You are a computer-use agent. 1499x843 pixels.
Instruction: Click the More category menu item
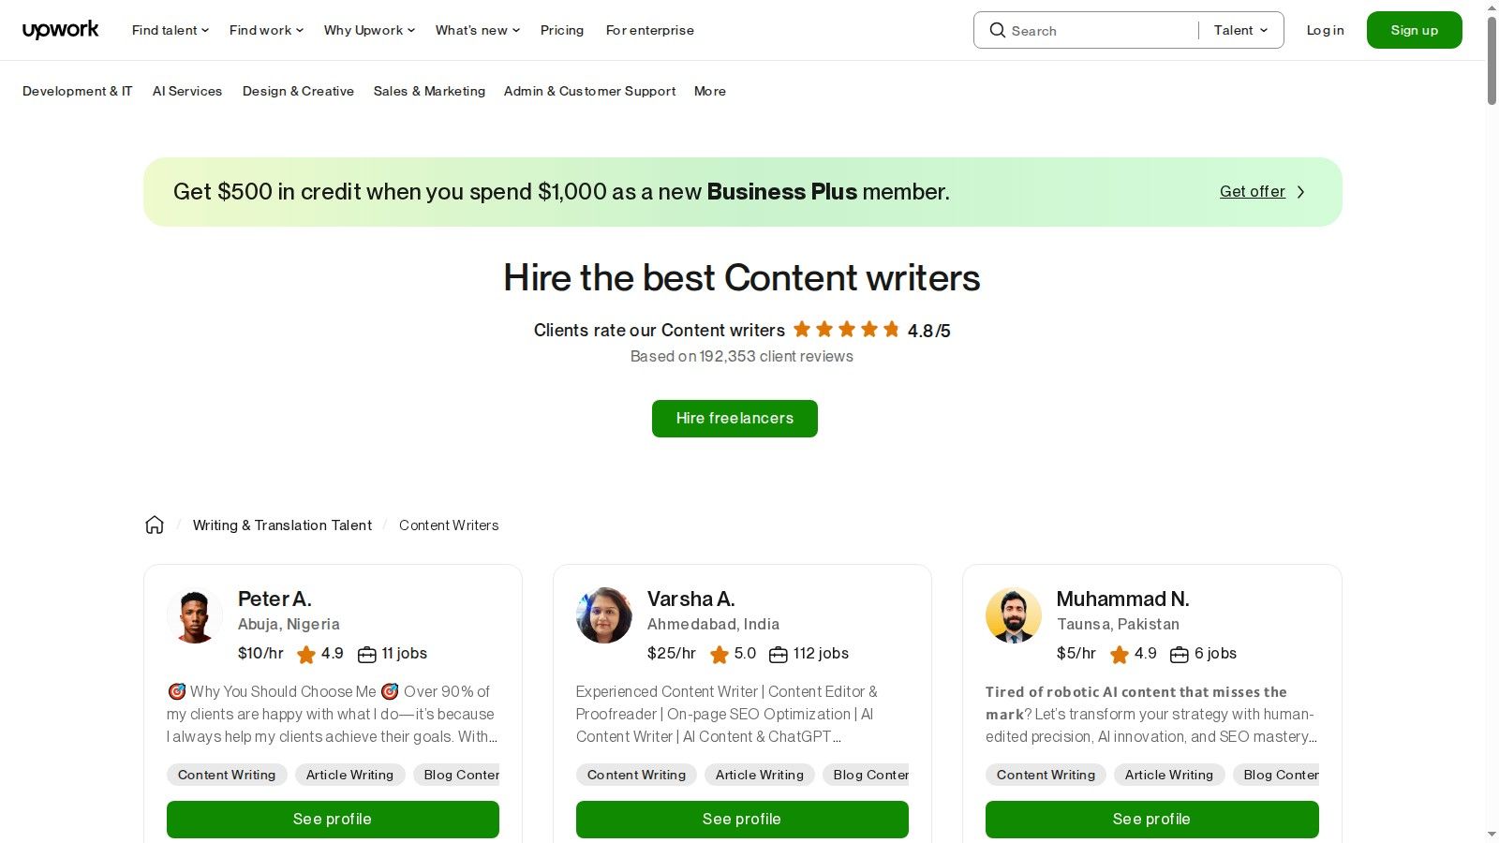tap(709, 91)
